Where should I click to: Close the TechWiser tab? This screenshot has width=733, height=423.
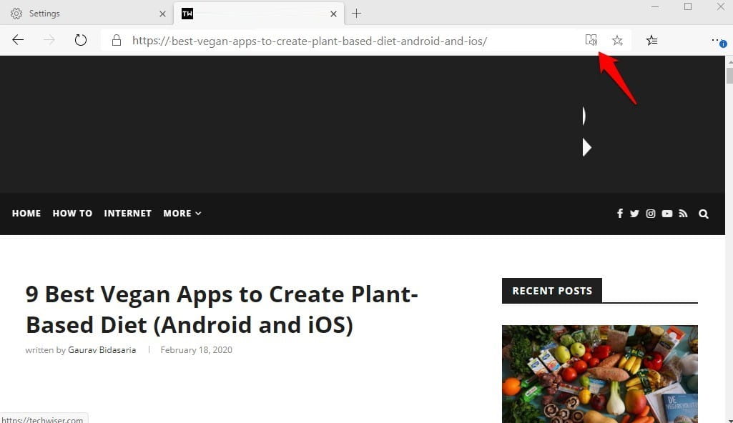[x=333, y=14]
